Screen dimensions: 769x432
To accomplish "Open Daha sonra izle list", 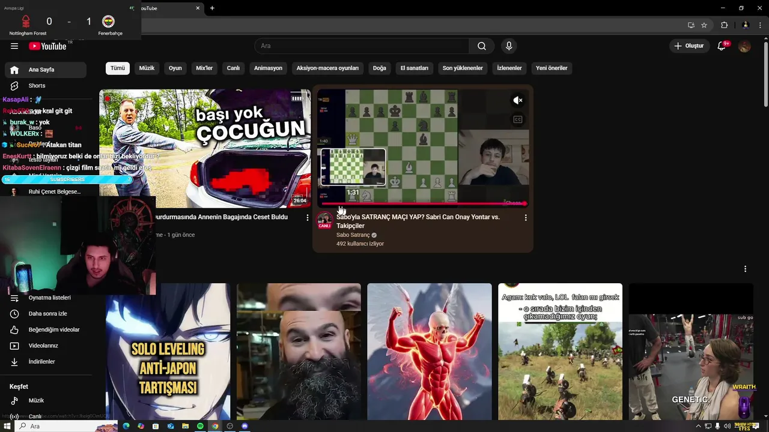I will coord(46,314).
